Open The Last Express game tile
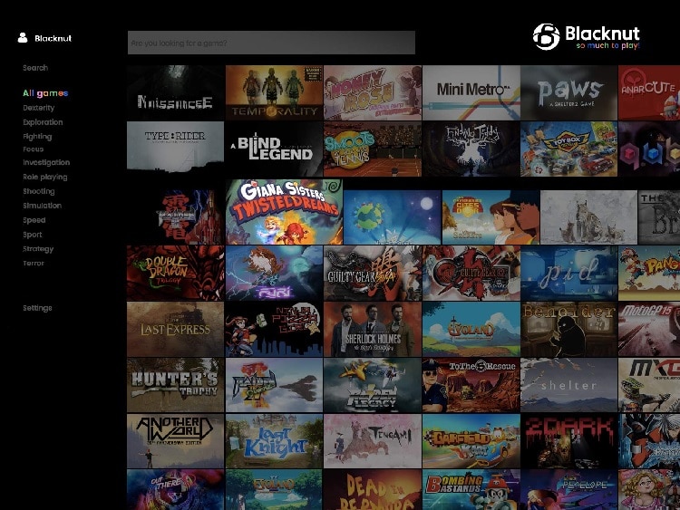 point(176,329)
